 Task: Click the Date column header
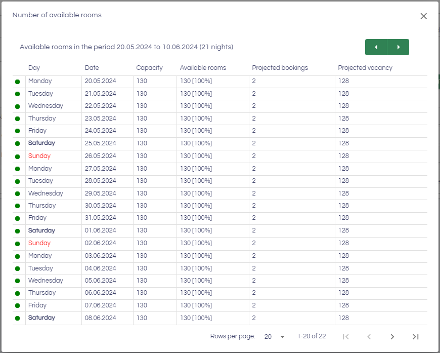coord(92,68)
